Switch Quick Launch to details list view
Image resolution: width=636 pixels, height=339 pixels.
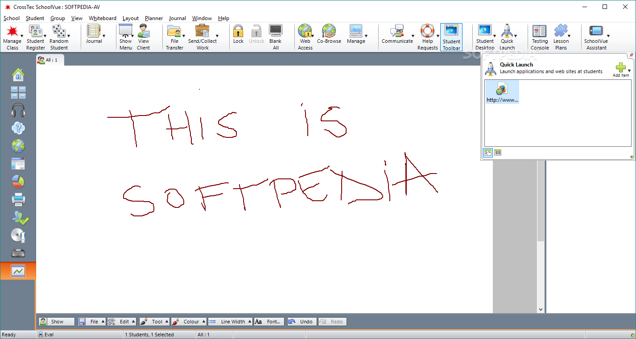498,153
